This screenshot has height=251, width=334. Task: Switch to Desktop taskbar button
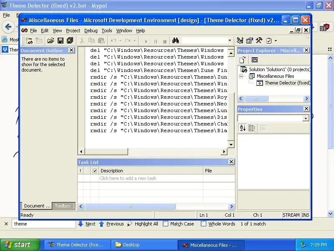tap(144, 245)
